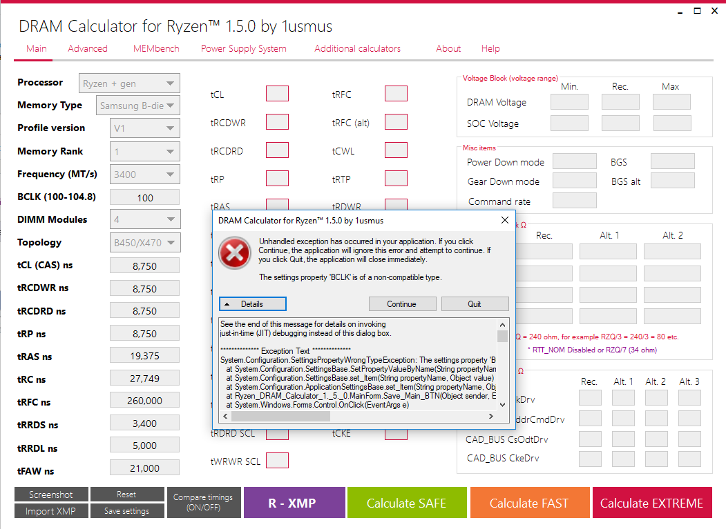Click the Reset button

click(127, 495)
